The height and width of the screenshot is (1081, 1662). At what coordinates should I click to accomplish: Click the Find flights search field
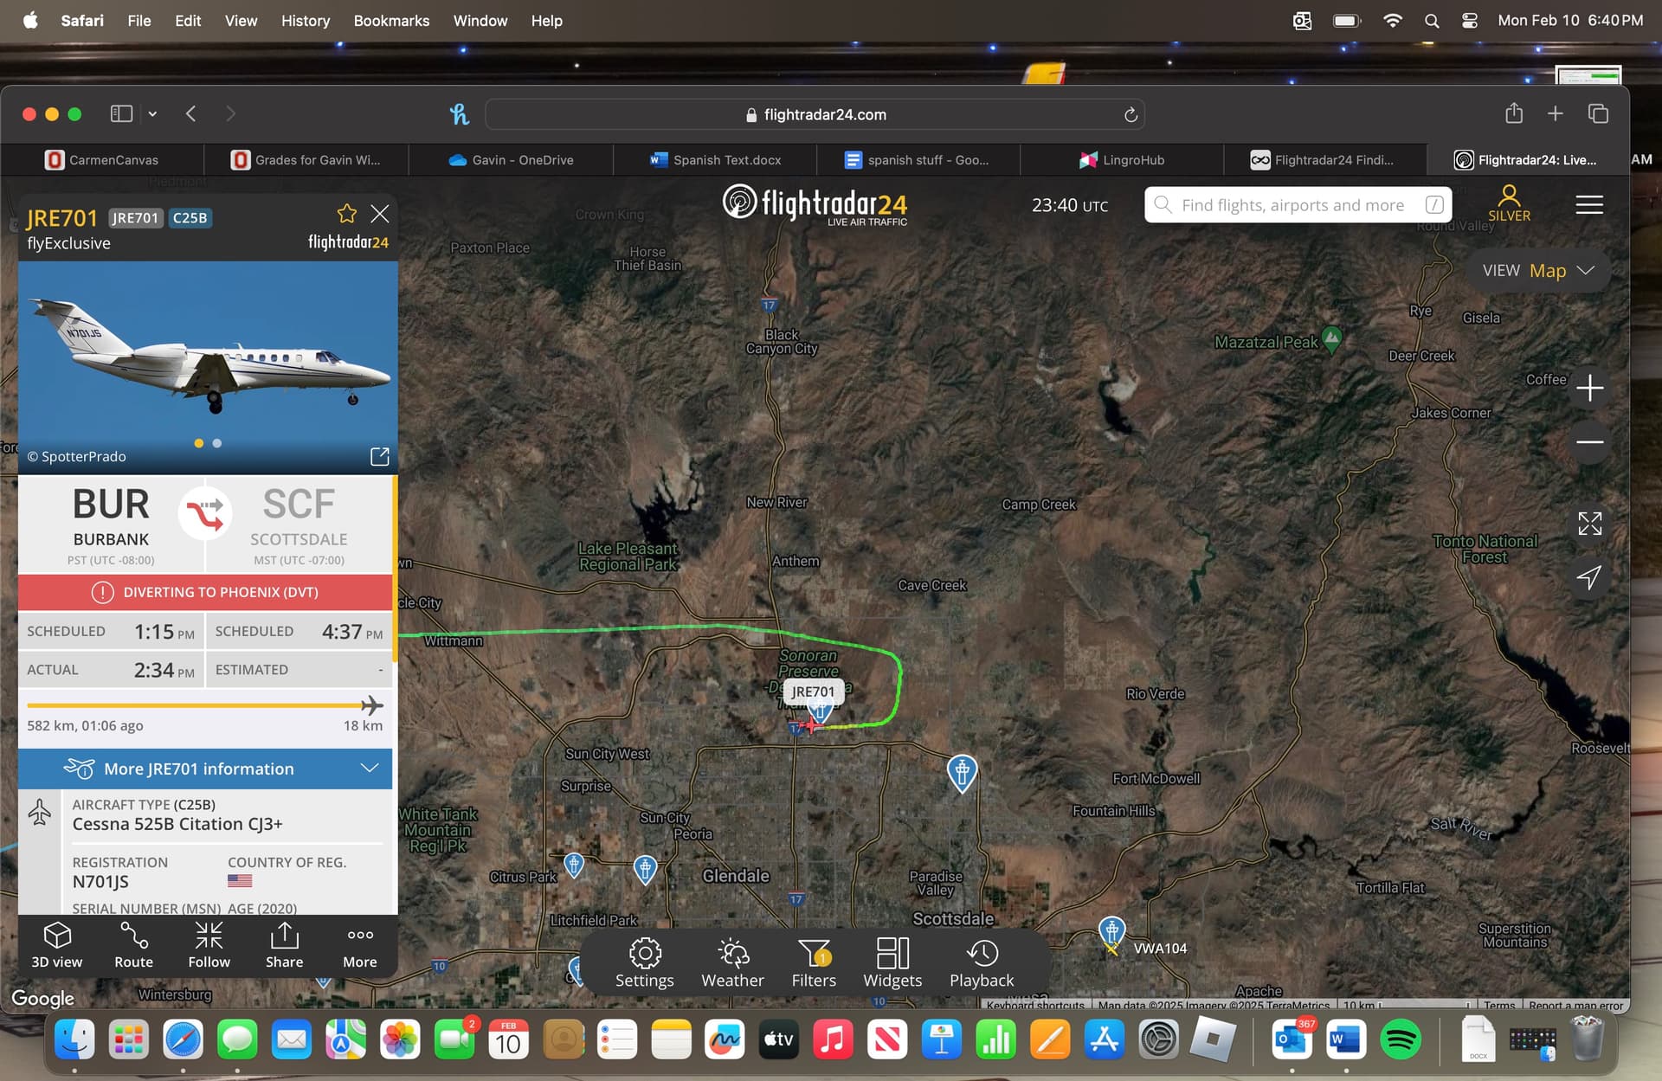tap(1292, 205)
